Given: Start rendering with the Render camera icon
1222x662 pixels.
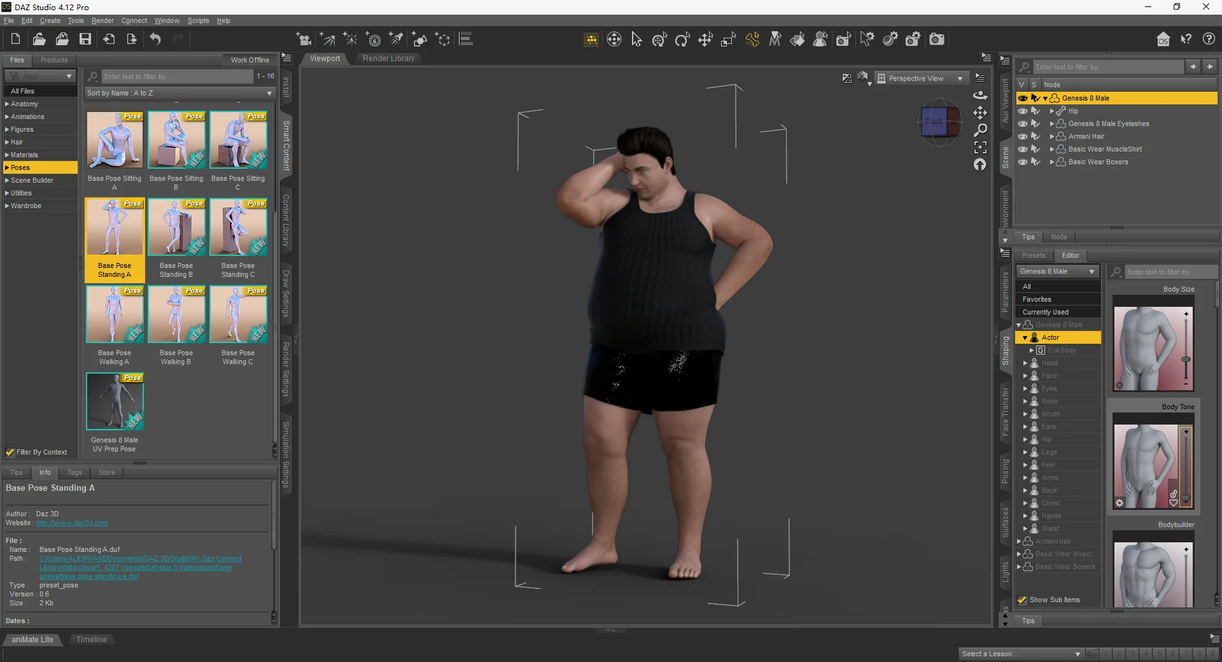Looking at the screenshot, I should pos(936,39).
